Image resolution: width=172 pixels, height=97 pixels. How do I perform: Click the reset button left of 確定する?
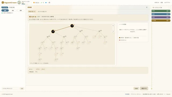[x=136, y=89]
